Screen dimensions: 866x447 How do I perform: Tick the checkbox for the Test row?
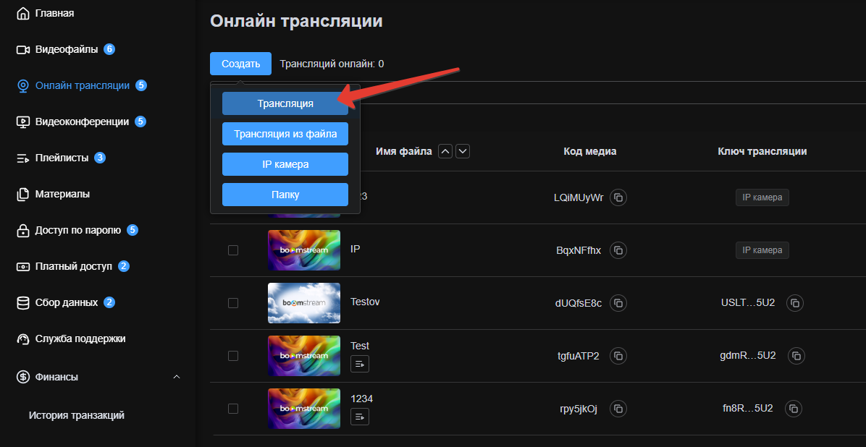233,356
